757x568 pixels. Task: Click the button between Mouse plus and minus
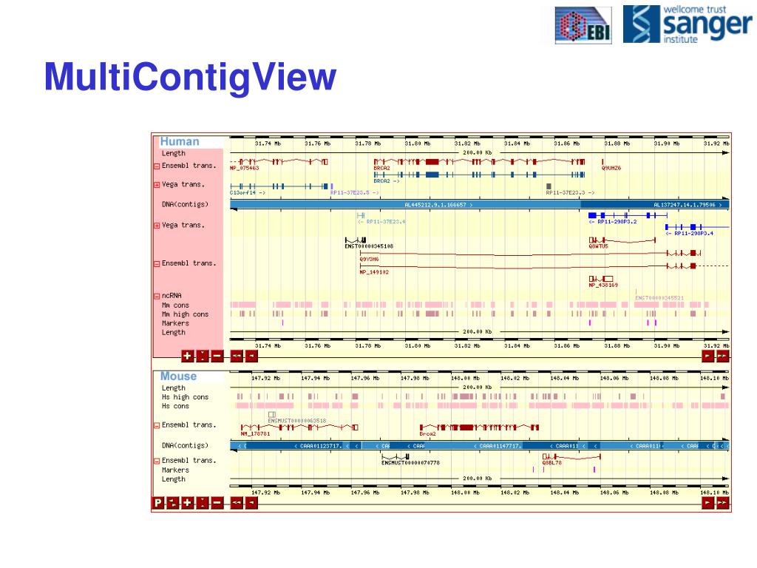tap(203, 503)
